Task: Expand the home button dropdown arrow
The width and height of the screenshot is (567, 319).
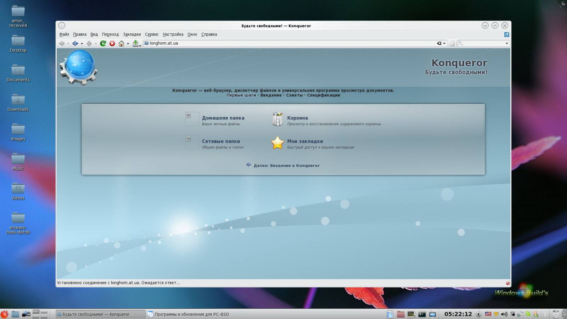Action: (128, 44)
